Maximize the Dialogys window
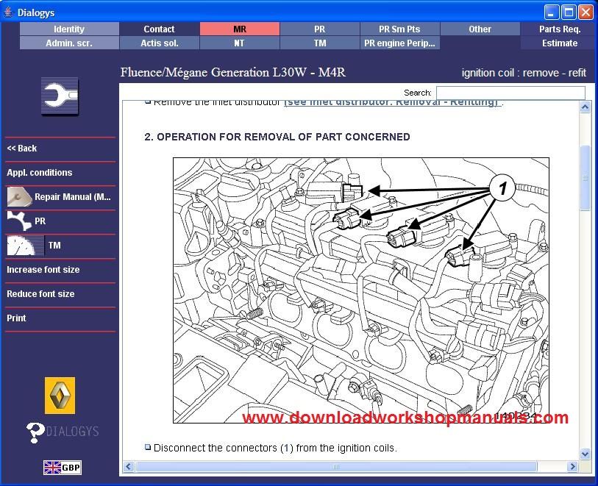 [569, 12]
